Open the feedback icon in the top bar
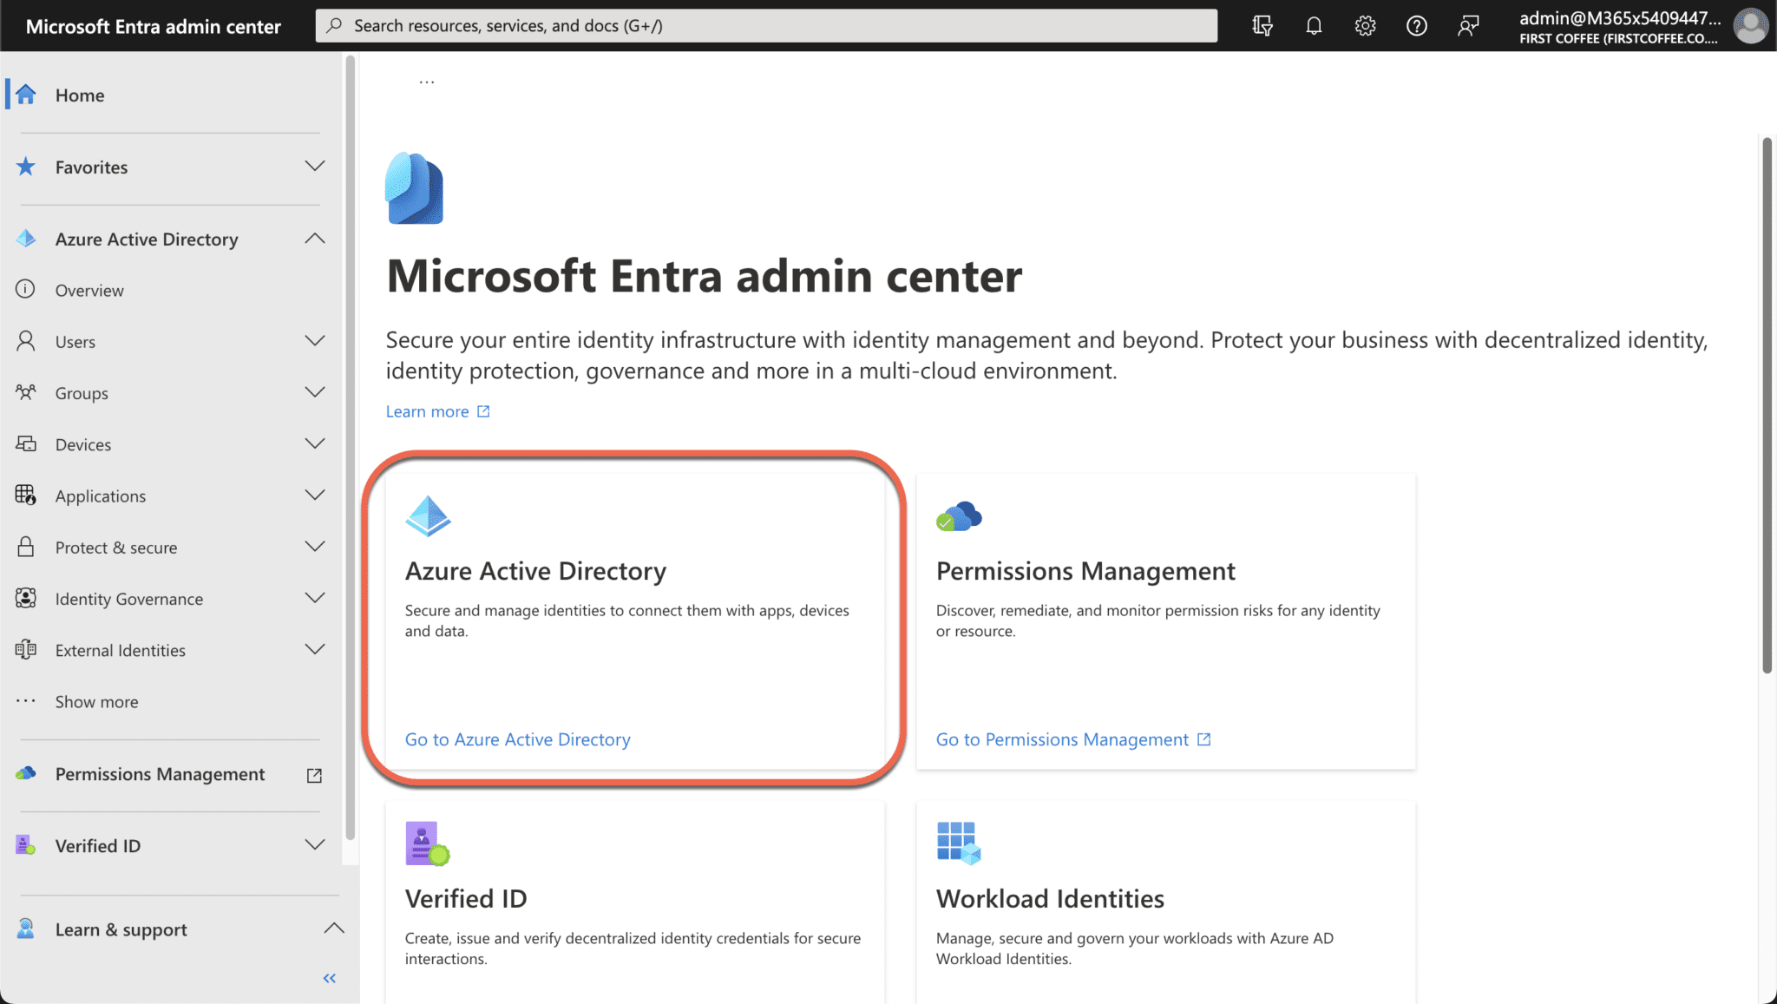This screenshot has width=1777, height=1004. [1468, 25]
